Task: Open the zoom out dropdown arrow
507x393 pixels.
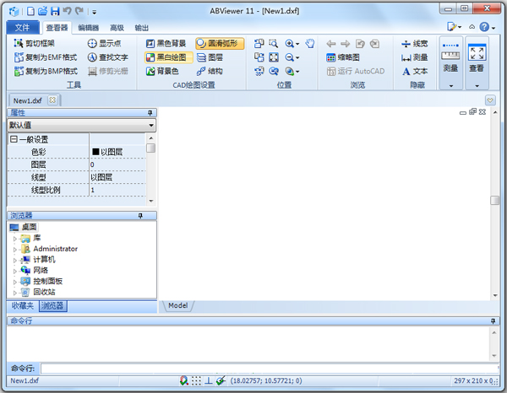Action: click(x=297, y=58)
